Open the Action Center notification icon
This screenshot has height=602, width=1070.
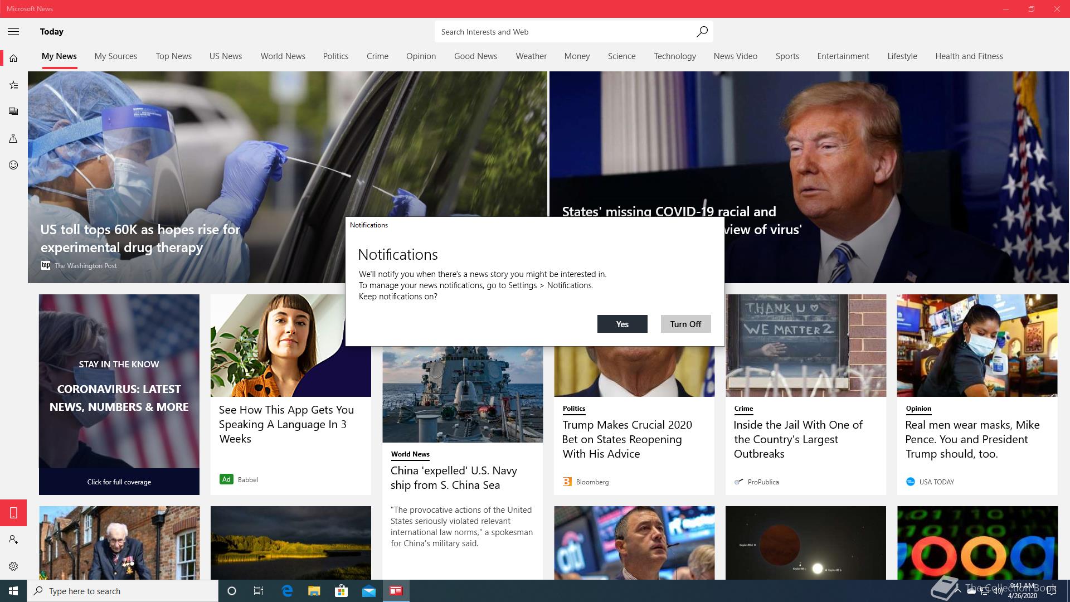point(1052,591)
